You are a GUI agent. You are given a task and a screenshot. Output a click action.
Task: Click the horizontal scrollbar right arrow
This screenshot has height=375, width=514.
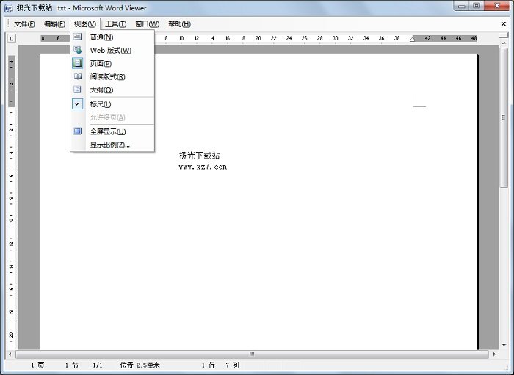click(494, 354)
